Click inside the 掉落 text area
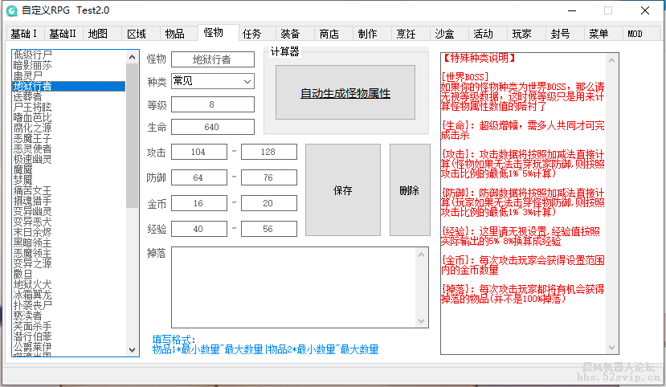This screenshot has width=666, height=387. (x=294, y=287)
